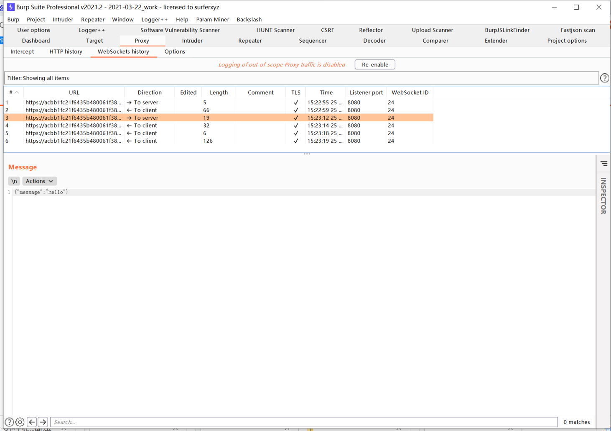Click the search help icon at bottom
The image size is (611, 431).
pyautogui.click(x=9, y=422)
